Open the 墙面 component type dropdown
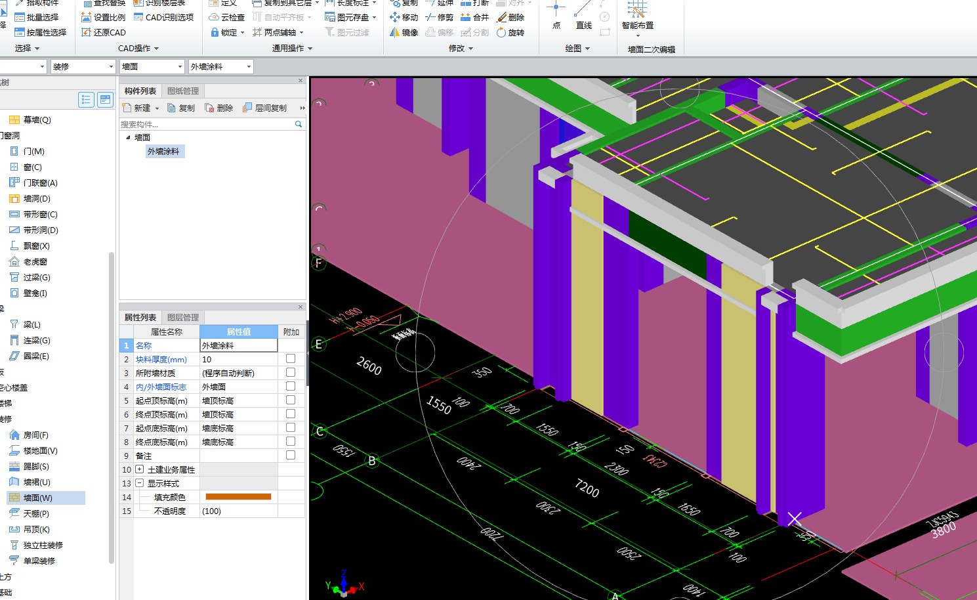977x600 pixels. pos(180,66)
